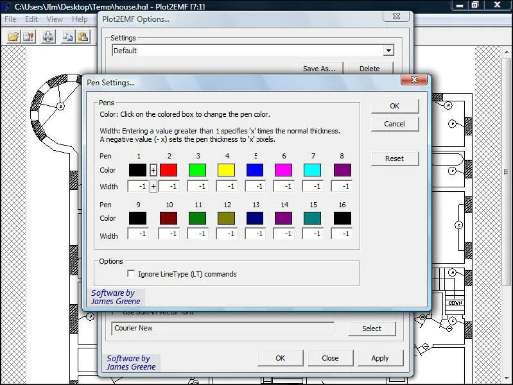
Task: Open the View menu
Action: [x=55, y=19]
